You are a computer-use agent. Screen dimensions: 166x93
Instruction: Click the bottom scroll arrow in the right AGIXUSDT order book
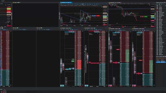point(154,85)
